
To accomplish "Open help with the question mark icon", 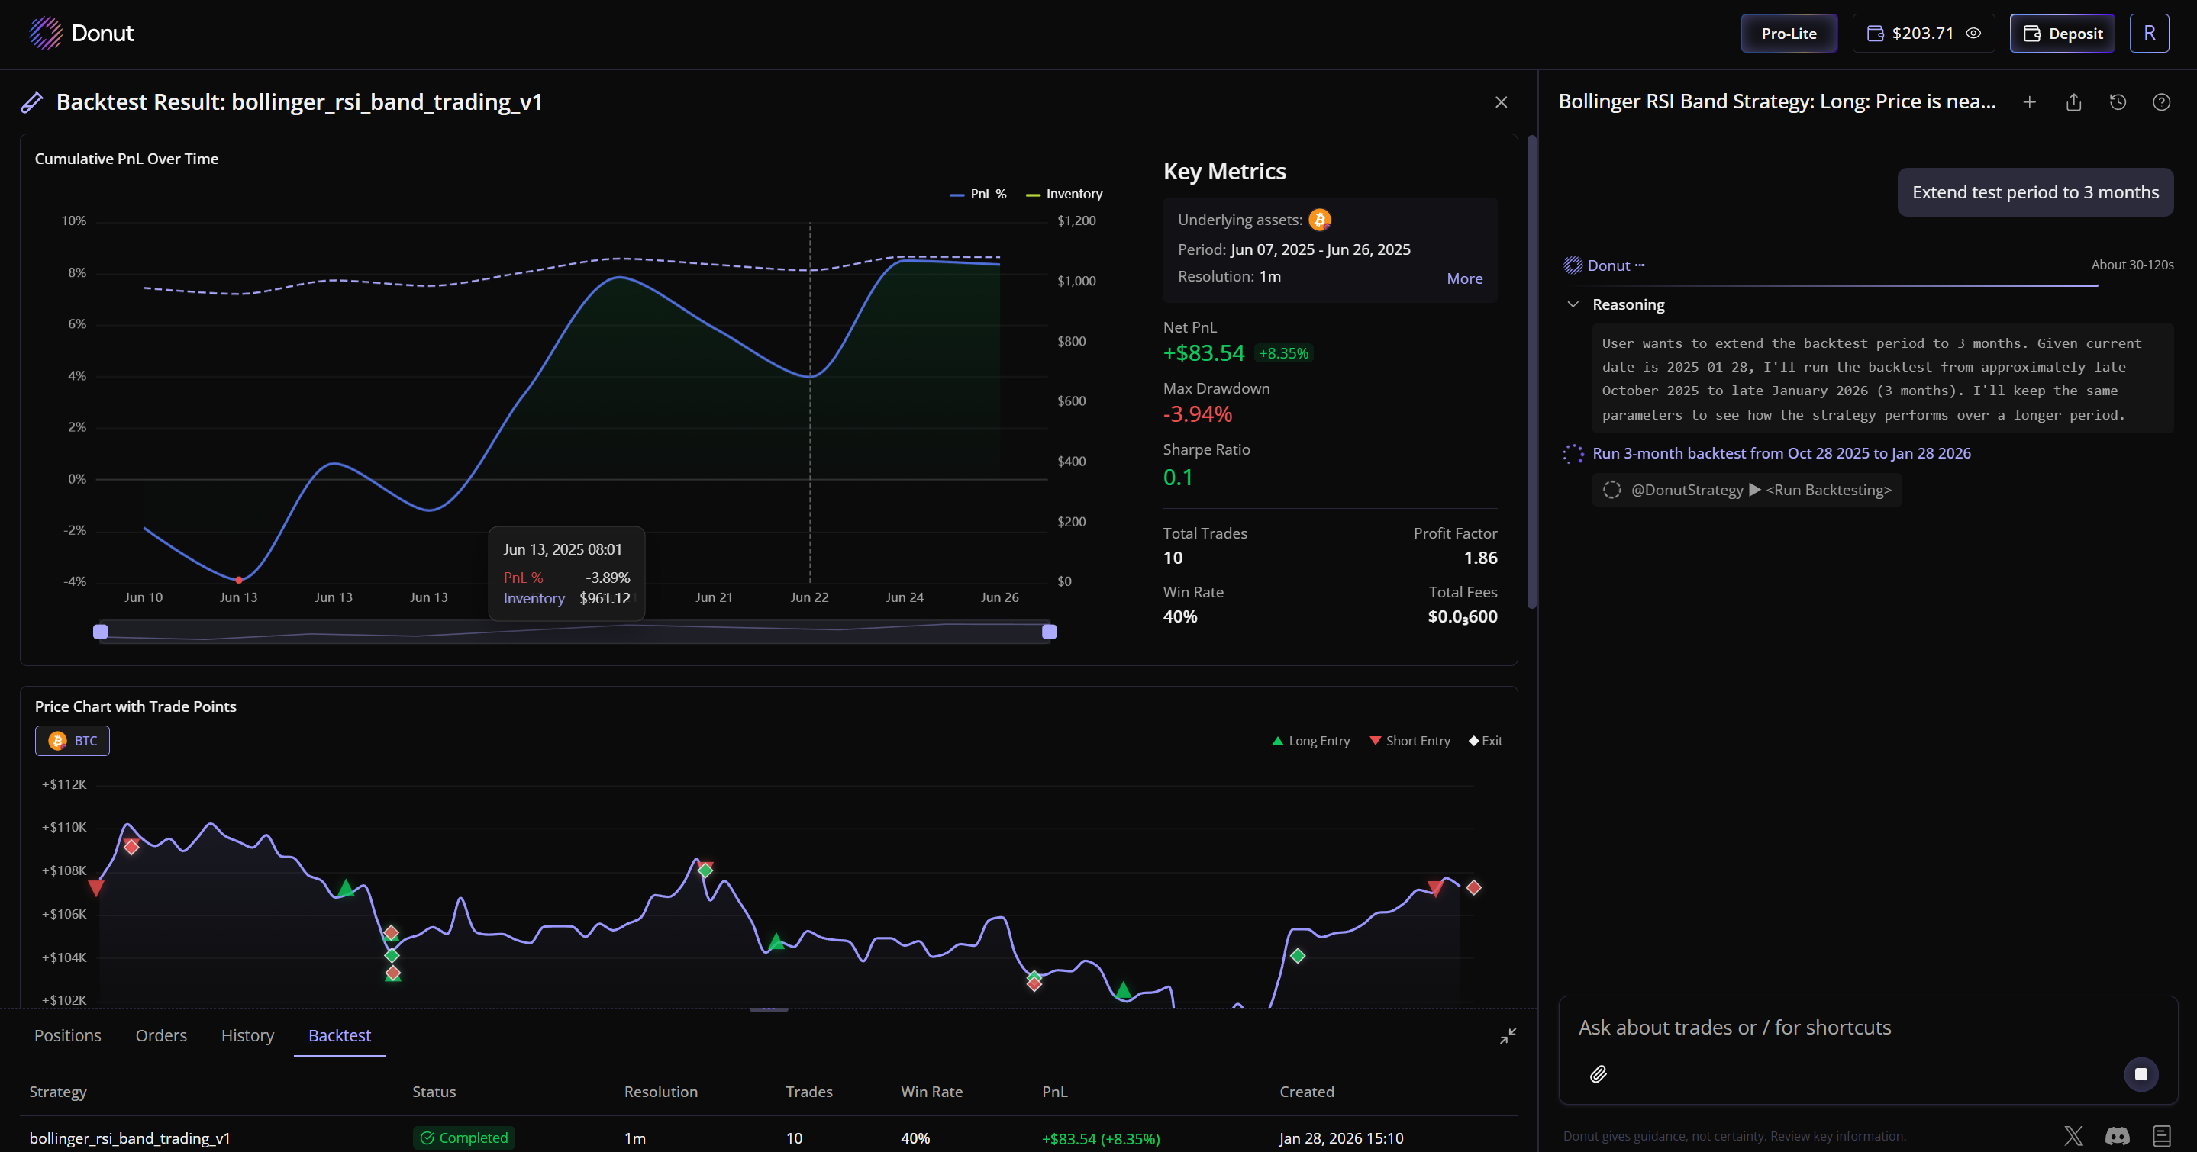I will (x=2162, y=102).
